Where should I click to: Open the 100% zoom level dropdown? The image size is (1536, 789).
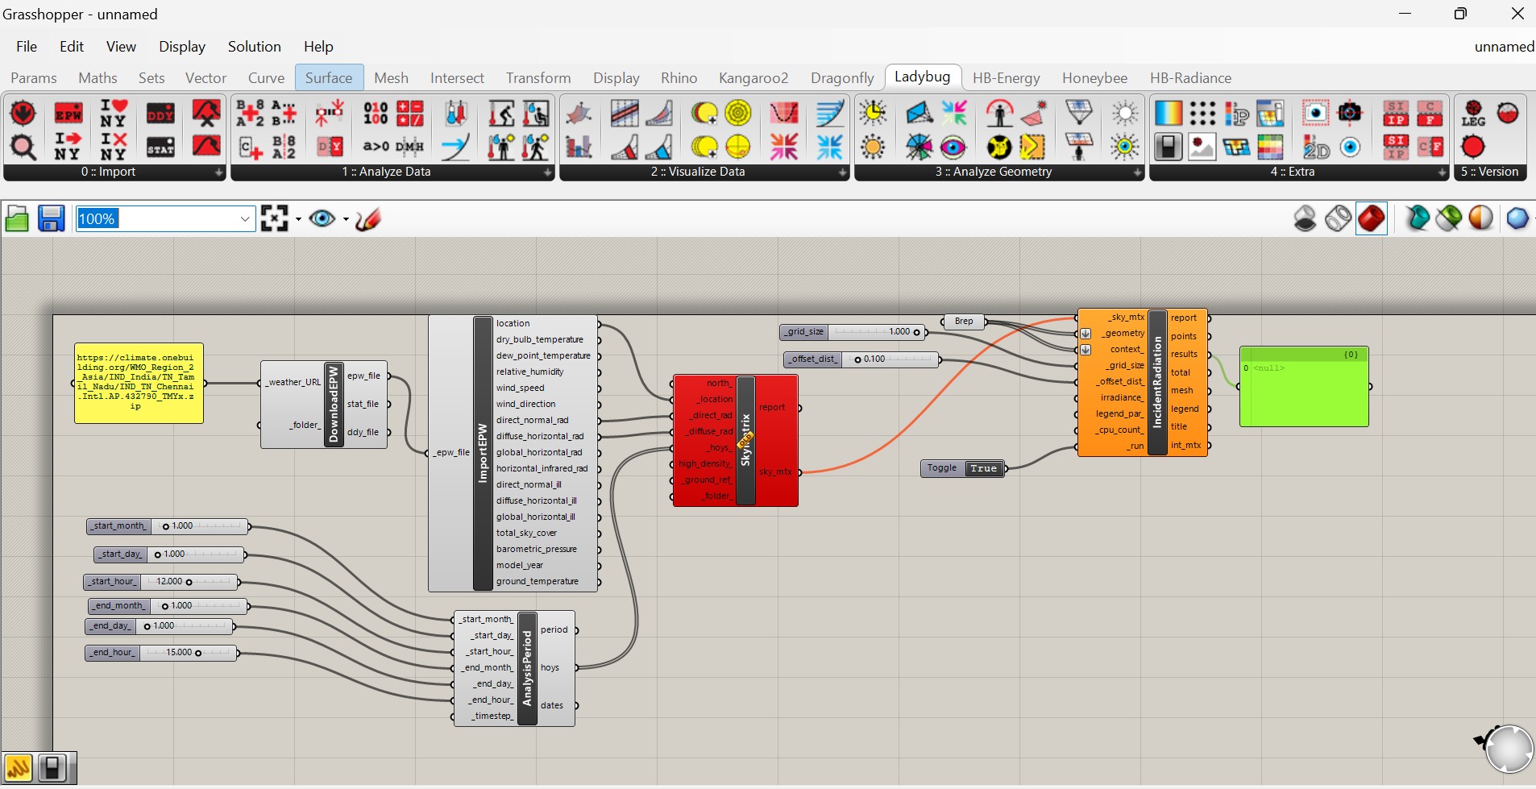tap(245, 219)
